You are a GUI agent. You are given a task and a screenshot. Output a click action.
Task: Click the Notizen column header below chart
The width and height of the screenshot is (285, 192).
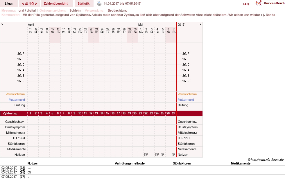coord(33,163)
